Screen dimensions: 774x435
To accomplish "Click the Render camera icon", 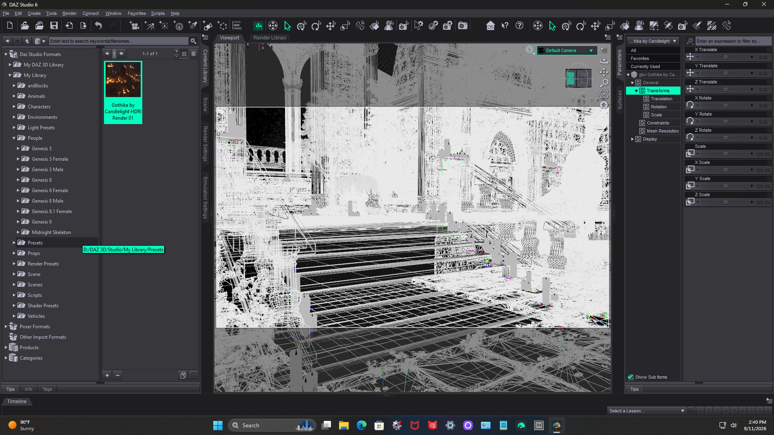I will 463,26.
